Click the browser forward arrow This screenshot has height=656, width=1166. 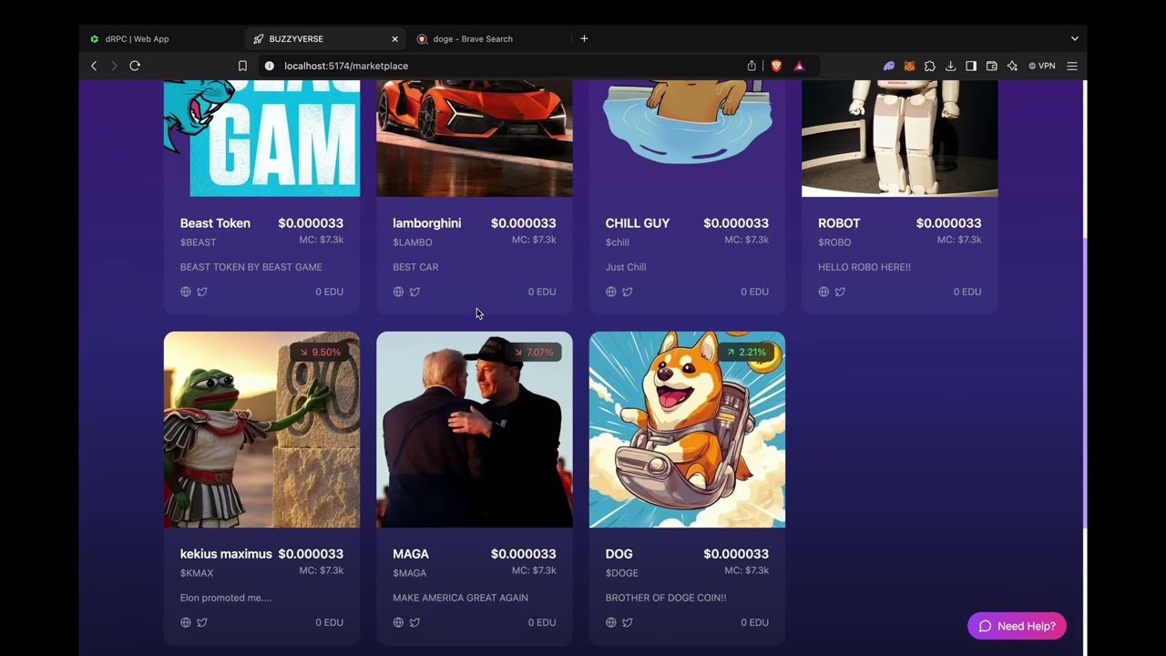coord(114,66)
